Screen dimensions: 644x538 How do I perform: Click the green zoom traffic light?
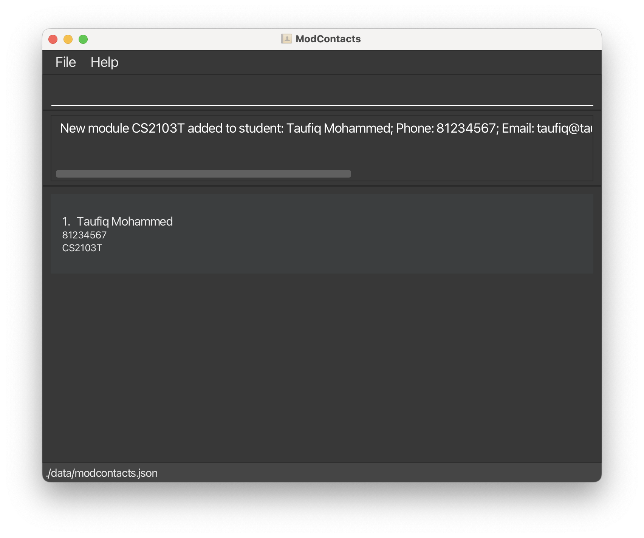[x=83, y=39]
